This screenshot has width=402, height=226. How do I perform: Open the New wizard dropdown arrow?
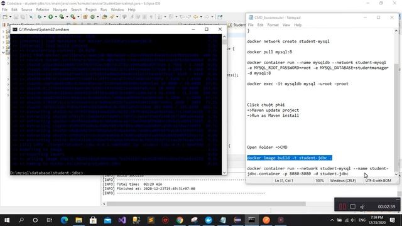(x=10, y=17)
